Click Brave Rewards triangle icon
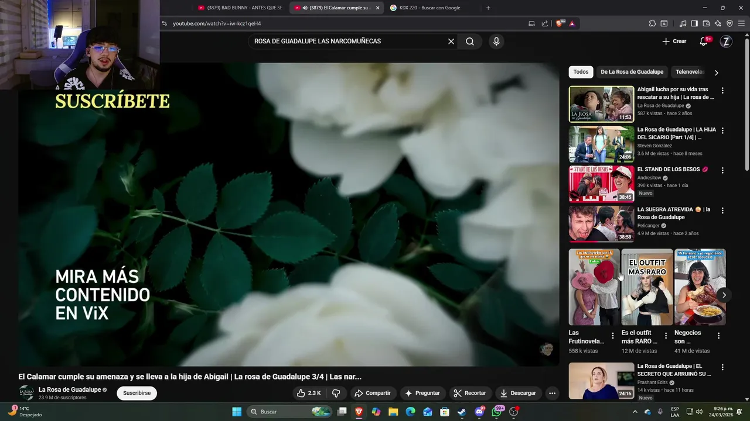The height and width of the screenshot is (421, 750). (x=572, y=23)
